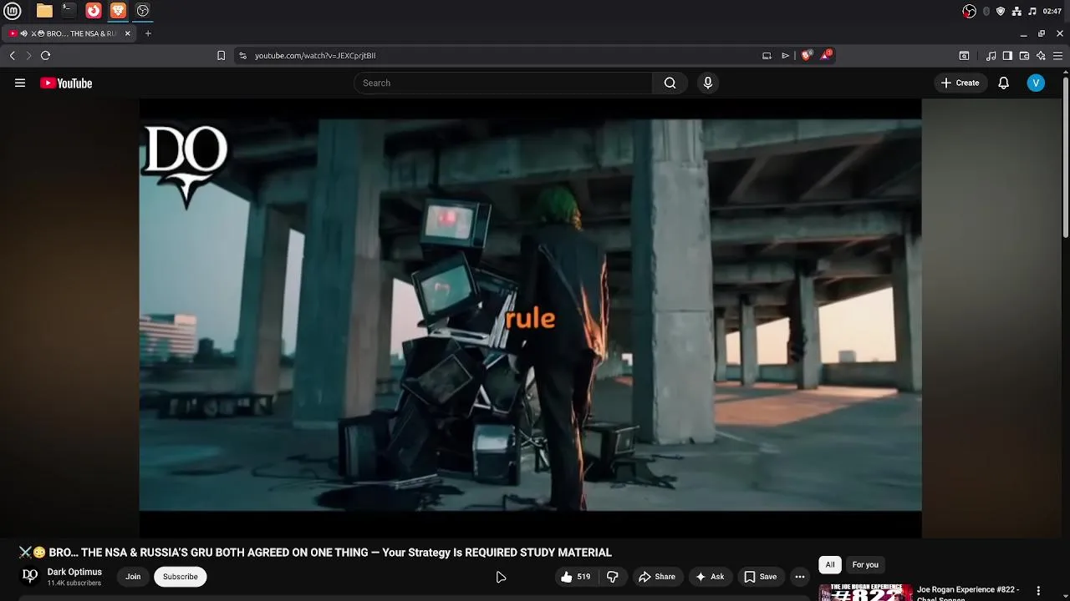Click the OBS recording tray icon
The image size is (1070, 601).
tap(969, 11)
